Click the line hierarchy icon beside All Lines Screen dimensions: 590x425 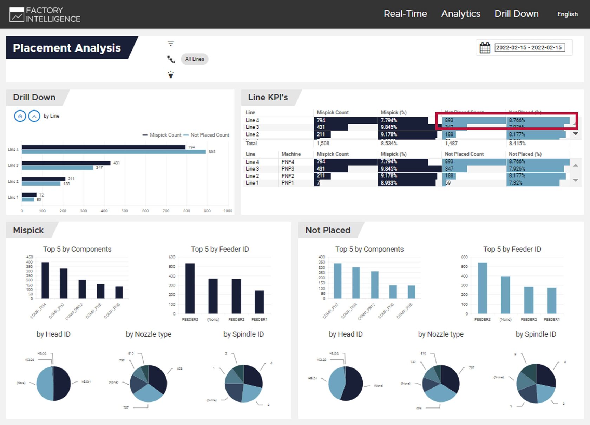pos(171,59)
